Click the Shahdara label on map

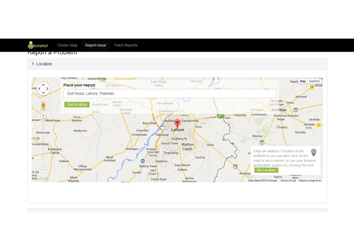[166, 111]
